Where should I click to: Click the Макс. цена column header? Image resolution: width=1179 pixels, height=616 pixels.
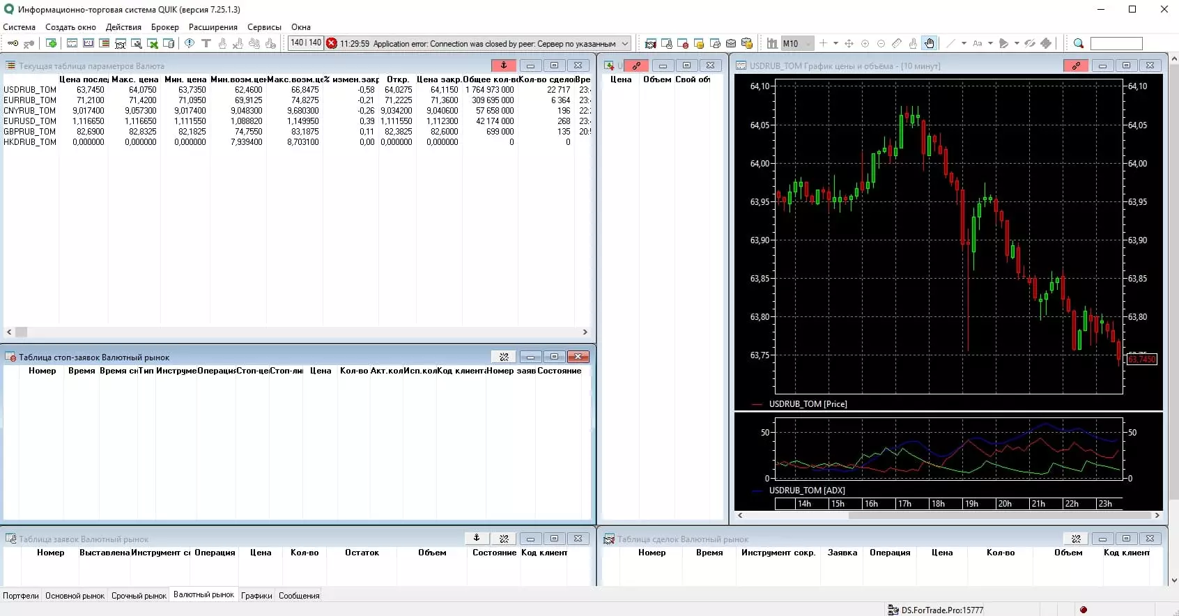click(x=134, y=79)
